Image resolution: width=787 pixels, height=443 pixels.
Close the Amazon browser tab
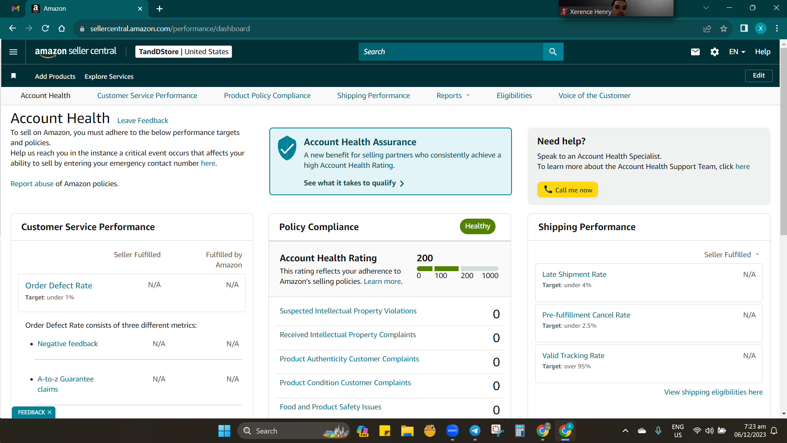click(x=140, y=9)
